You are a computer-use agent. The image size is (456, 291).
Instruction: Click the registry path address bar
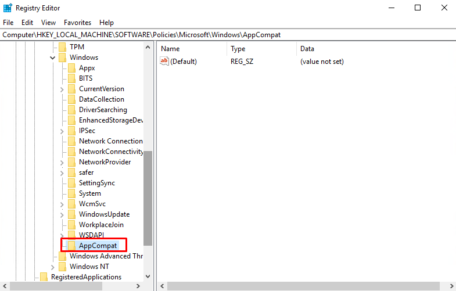coord(228,35)
